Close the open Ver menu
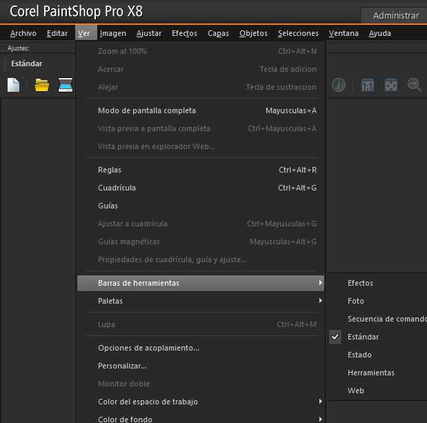This screenshot has width=427, height=423. point(86,32)
